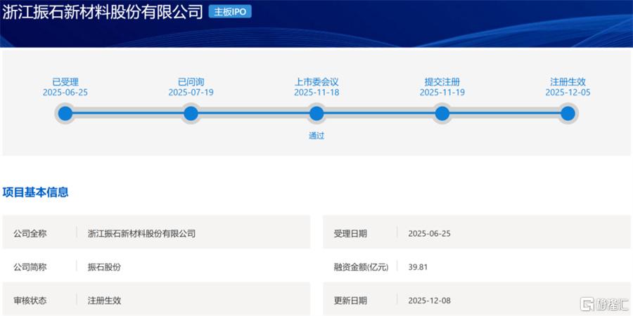Click the date 2025-06-25 under 已受理
The width and height of the screenshot is (633, 316).
point(65,92)
